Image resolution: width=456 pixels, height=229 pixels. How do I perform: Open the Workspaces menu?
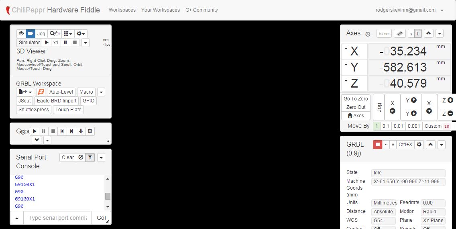tap(122, 10)
